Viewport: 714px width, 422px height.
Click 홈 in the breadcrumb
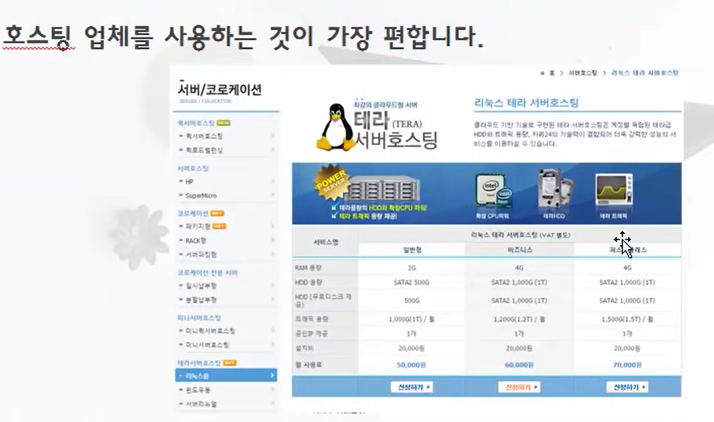[x=552, y=73]
